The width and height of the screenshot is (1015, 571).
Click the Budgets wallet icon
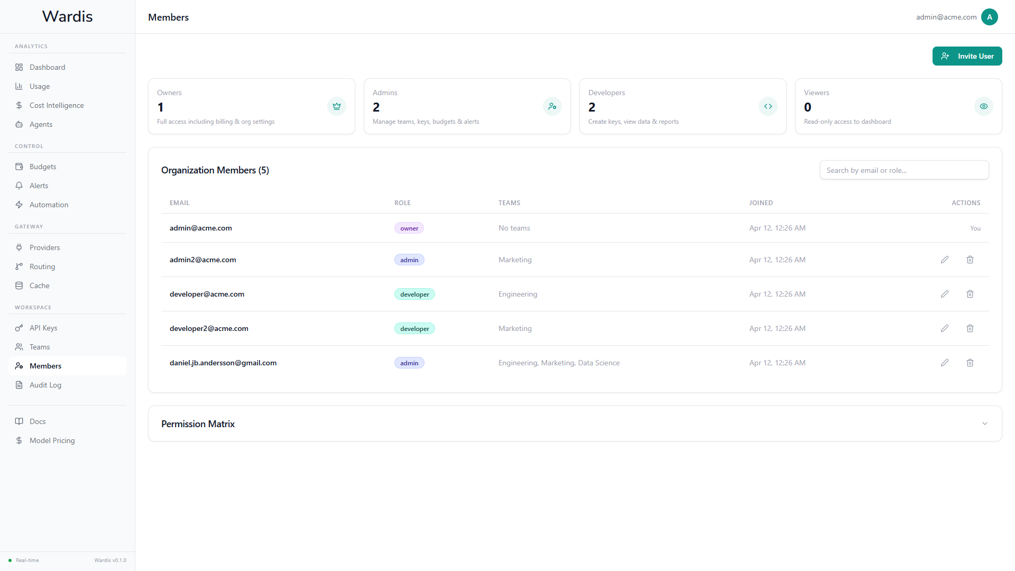pyautogui.click(x=19, y=167)
